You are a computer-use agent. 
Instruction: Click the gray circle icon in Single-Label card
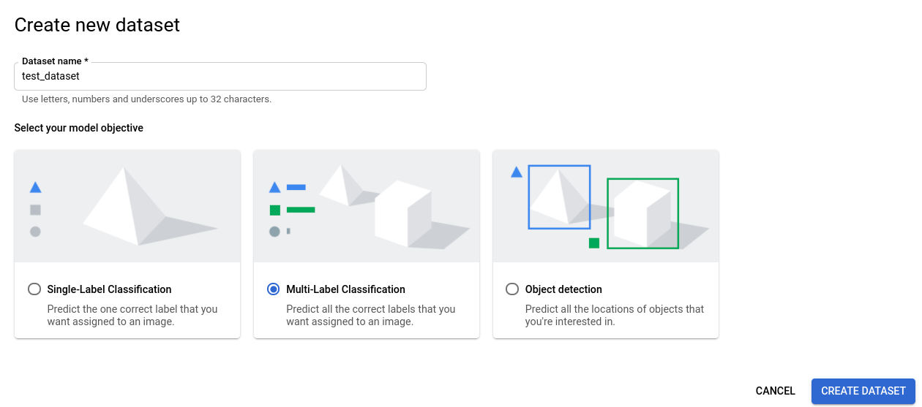35,232
